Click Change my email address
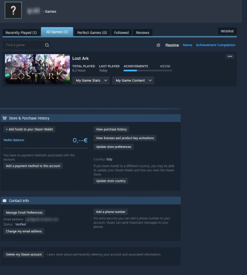The height and width of the screenshot is (275, 247). point(24,231)
